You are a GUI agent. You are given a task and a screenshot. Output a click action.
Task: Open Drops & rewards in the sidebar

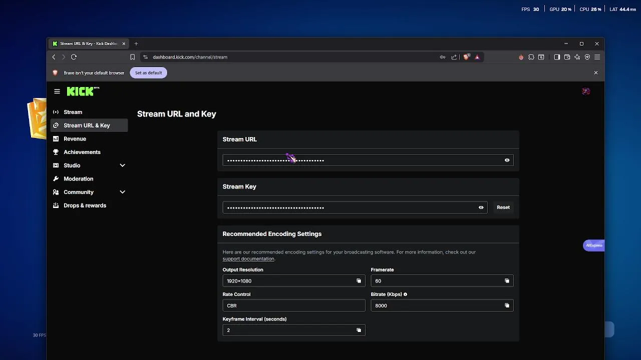click(x=89, y=205)
